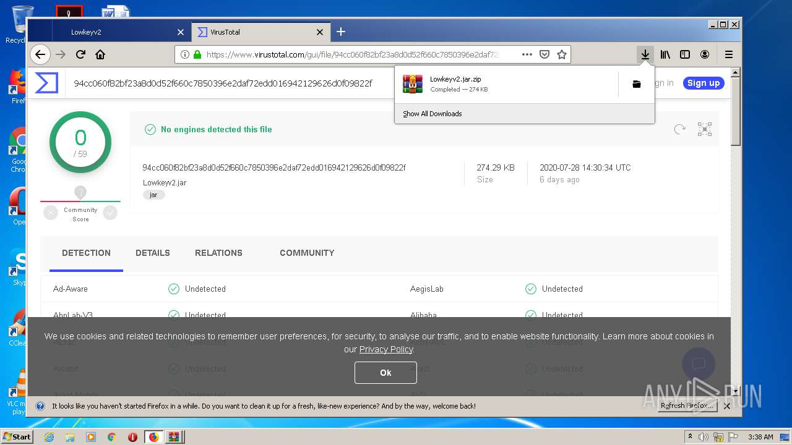This screenshot has width=792, height=445.
Task: Go back to the previous page
Action: tap(40, 54)
